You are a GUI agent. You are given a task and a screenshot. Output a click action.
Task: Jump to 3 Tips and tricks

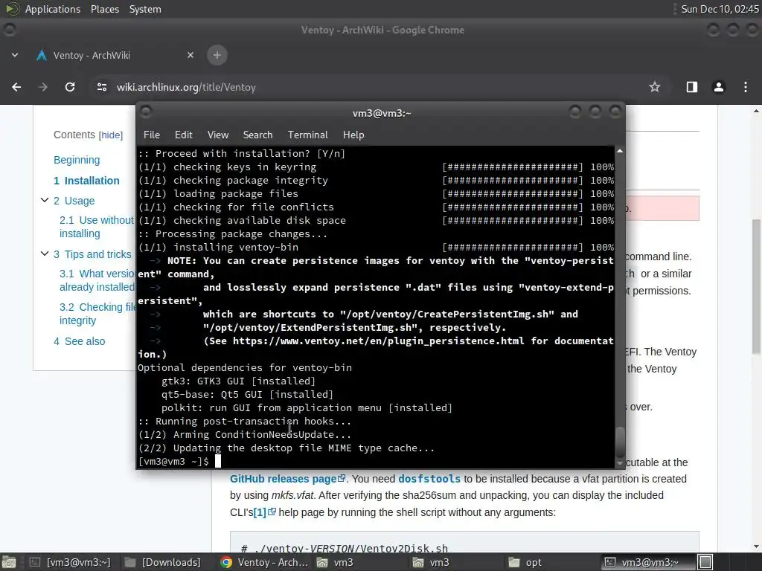click(92, 254)
